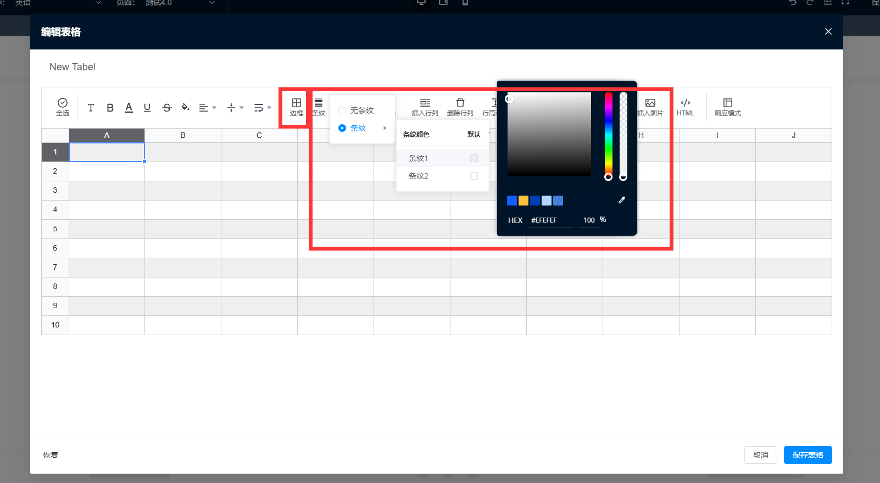Expand the horizontal align dropdown
This screenshot has height=483, width=880.
pyautogui.click(x=207, y=108)
